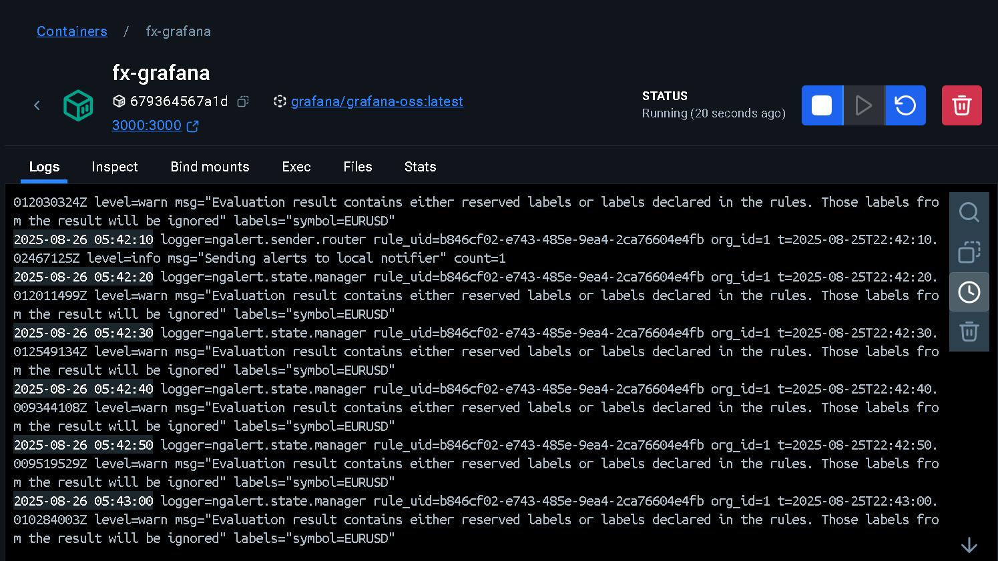Click log timestamp 2025-08-26 05:42:10
Image resolution: width=998 pixels, height=561 pixels.
(x=83, y=239)
